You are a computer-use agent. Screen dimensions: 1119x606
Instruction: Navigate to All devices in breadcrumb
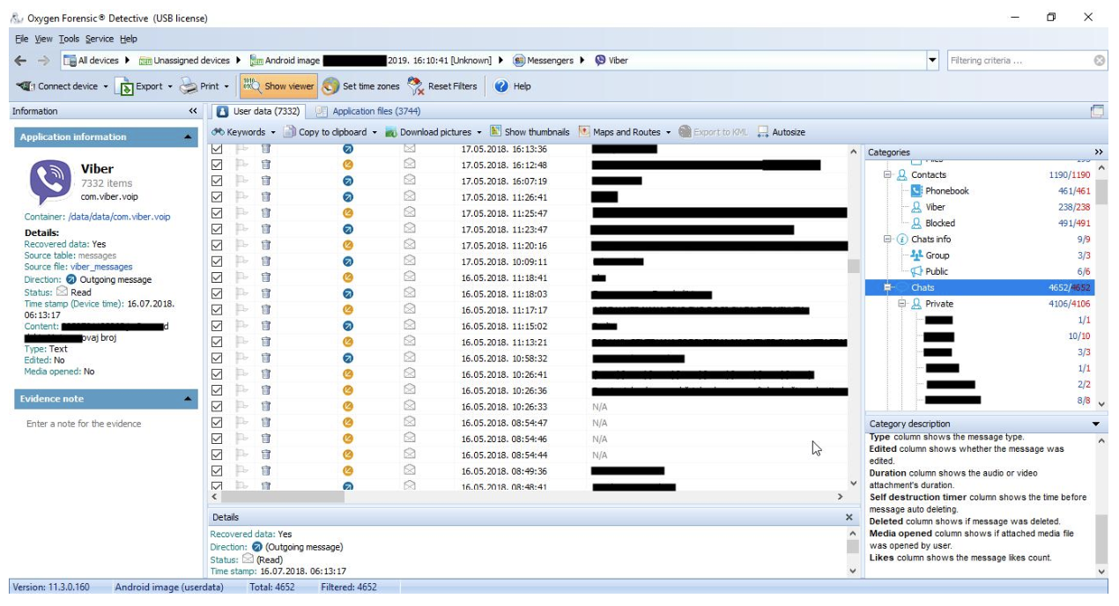pyautogui.click(x=91, y=61)
